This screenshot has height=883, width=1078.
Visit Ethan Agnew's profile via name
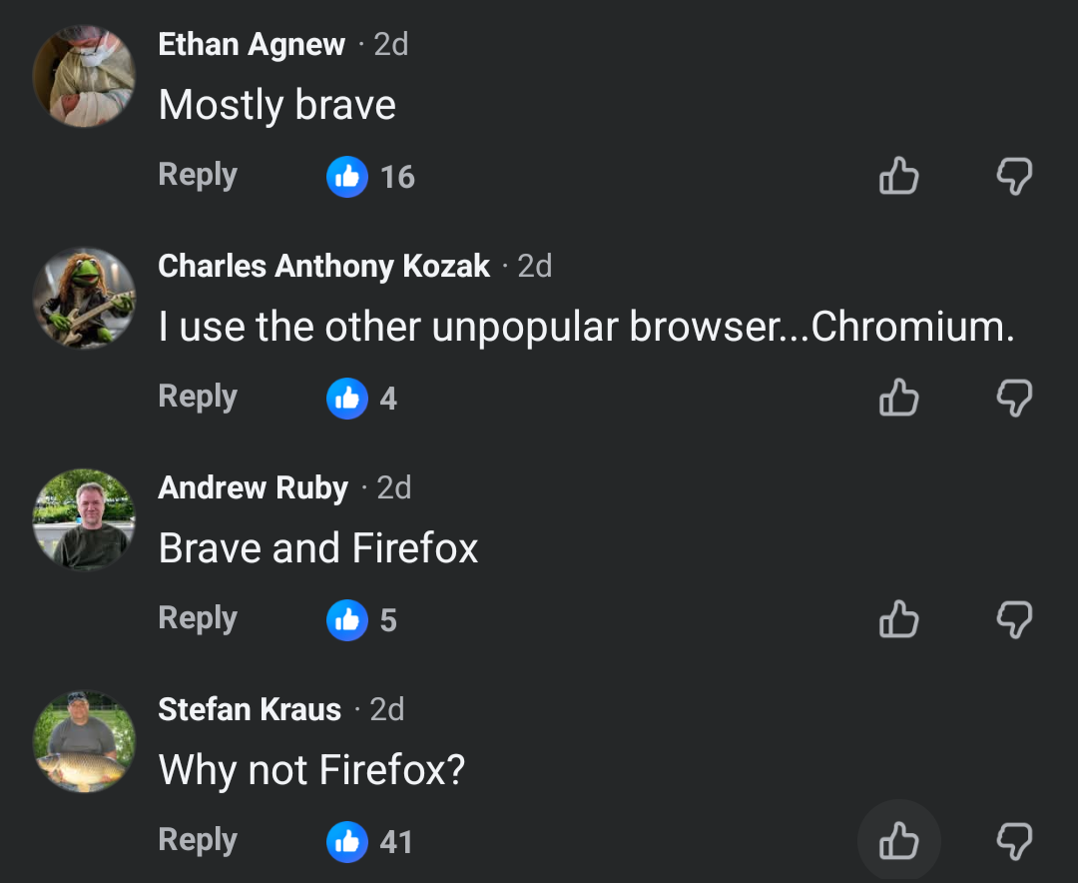pos(252,45)
